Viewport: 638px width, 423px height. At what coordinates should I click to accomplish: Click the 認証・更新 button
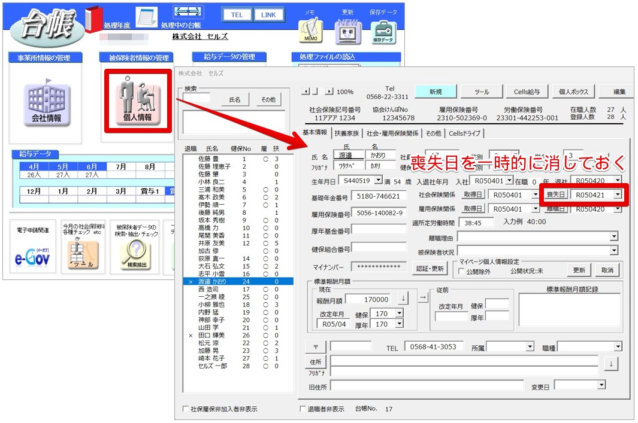pyautogui.click(x=431, y=269)
